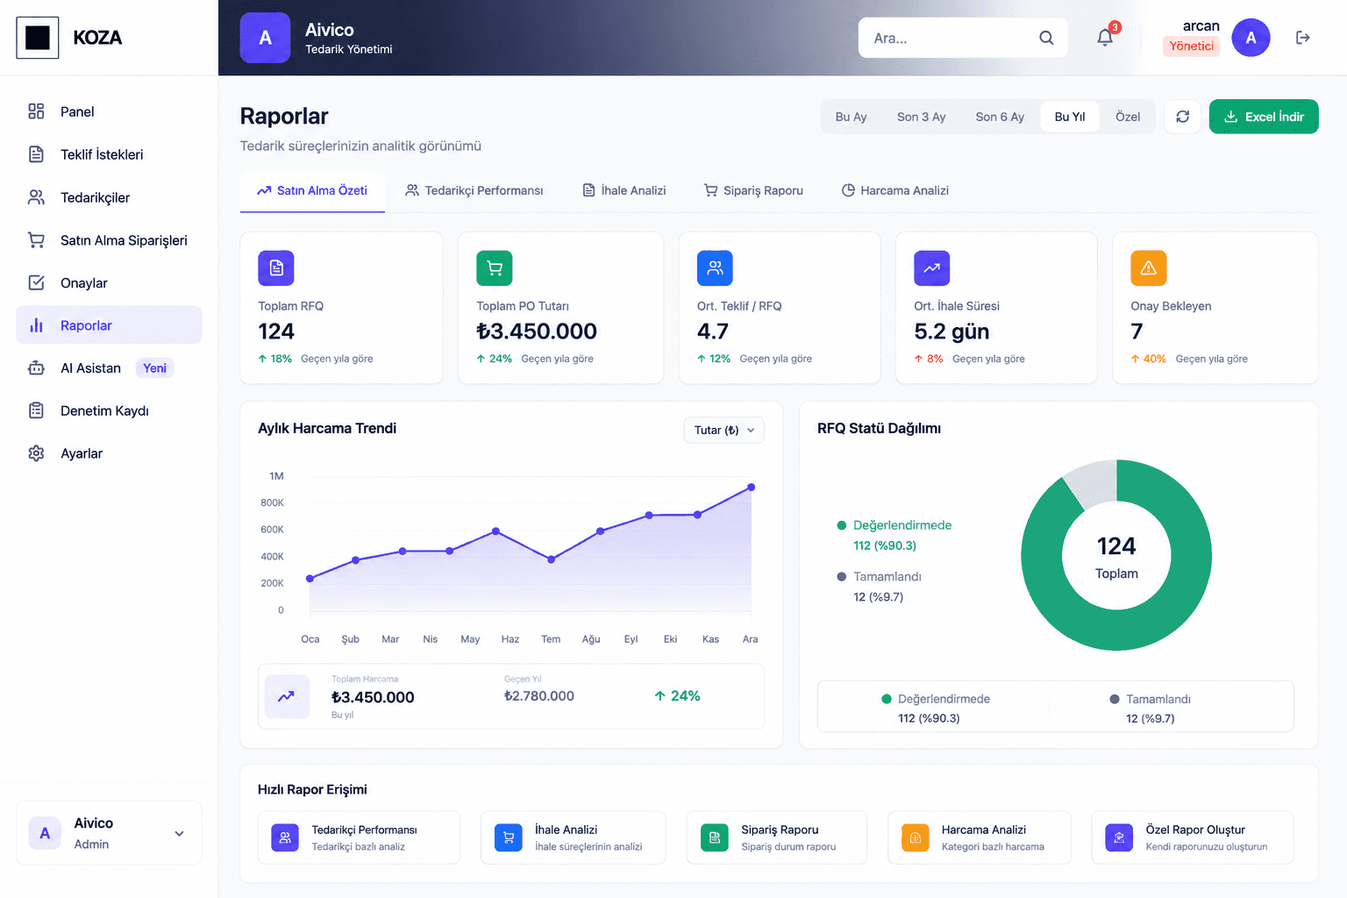Image resolution: width=1347 pixels, height=898 pixels.
Task: Click the Toplam PO Tutarı cart icon
Action: click(495, 268)
